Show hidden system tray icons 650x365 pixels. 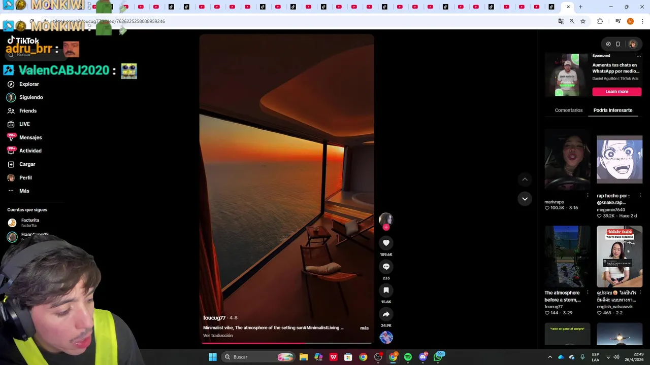click(x=550, y=357)
